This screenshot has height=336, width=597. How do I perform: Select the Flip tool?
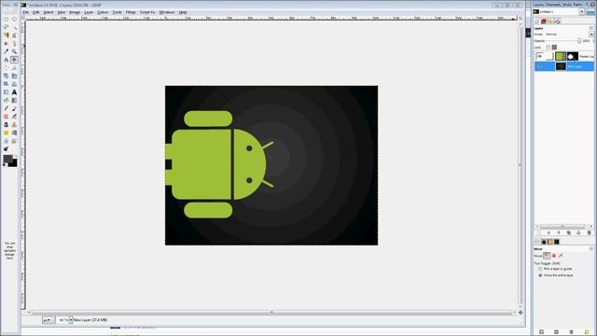tap(7, 92)
